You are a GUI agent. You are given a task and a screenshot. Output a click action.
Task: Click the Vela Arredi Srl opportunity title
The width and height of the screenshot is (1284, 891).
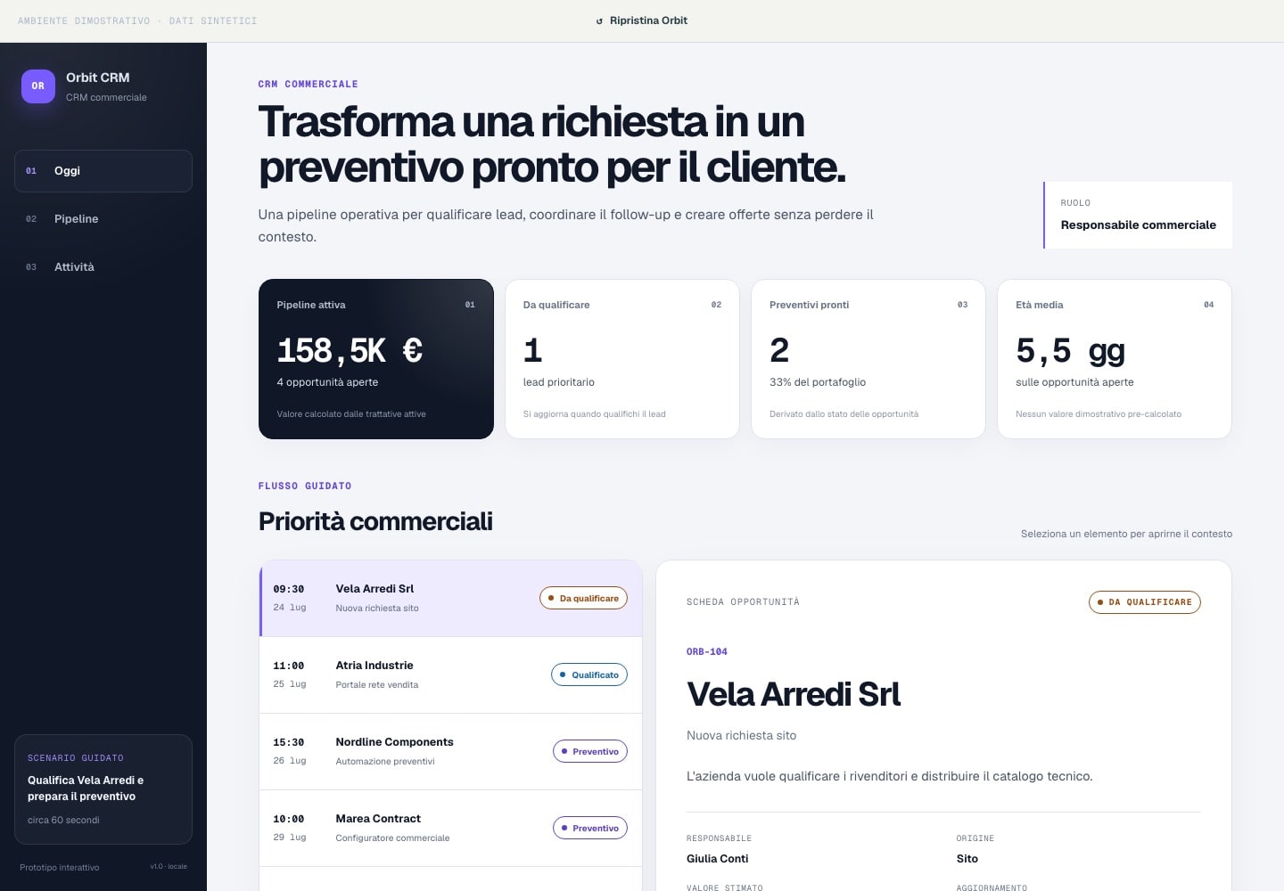(794, 695)
